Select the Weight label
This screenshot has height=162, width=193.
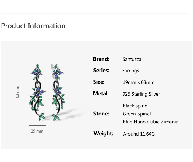coord(103,133)
